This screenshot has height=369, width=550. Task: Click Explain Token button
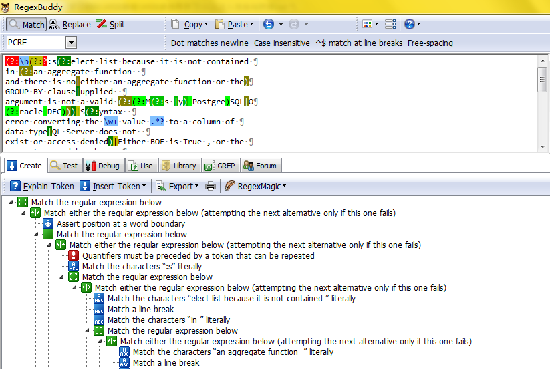click(42, 186)
